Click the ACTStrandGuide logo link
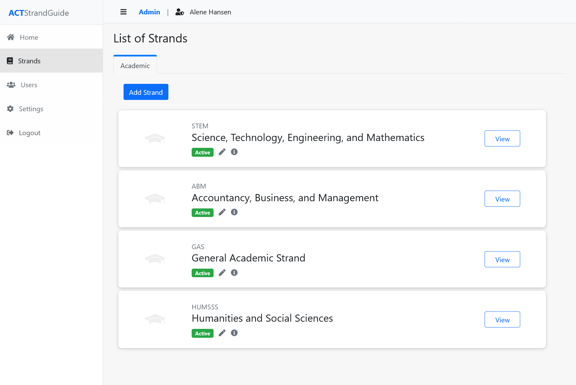Screen dimensions: 576x385 (x=39, y=13)
